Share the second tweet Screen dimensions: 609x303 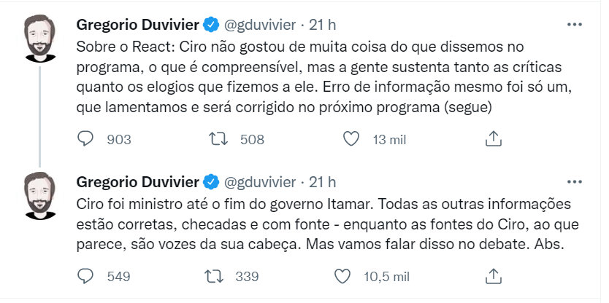point(493,276)
